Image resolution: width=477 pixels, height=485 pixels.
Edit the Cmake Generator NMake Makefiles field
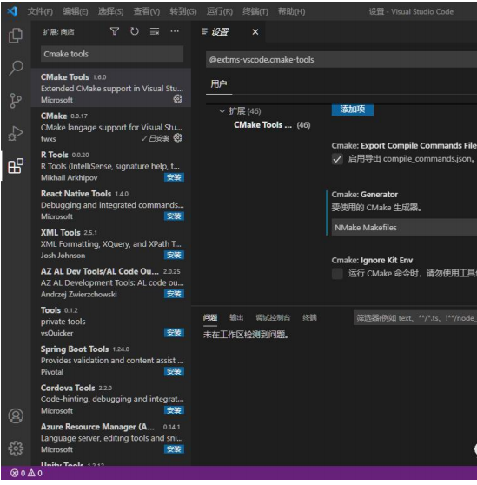[x=404, y=228]
